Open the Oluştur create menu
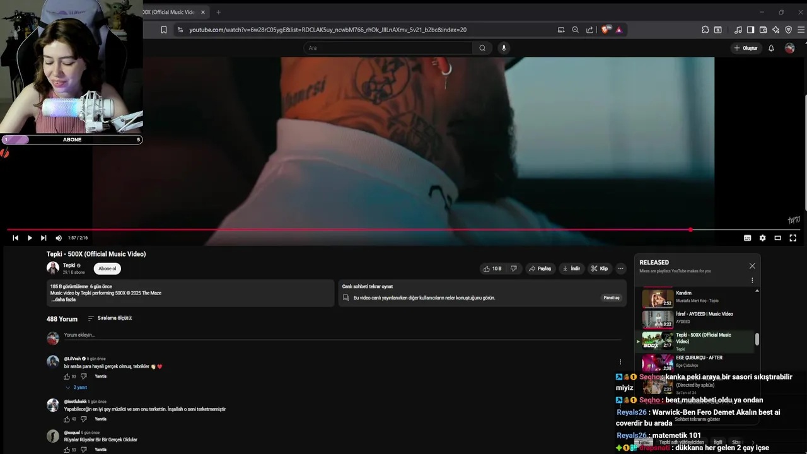 746,48
